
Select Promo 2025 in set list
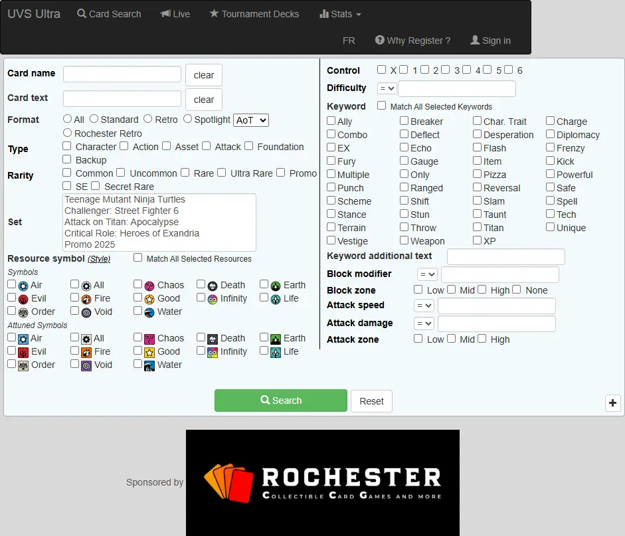point(90,244)
